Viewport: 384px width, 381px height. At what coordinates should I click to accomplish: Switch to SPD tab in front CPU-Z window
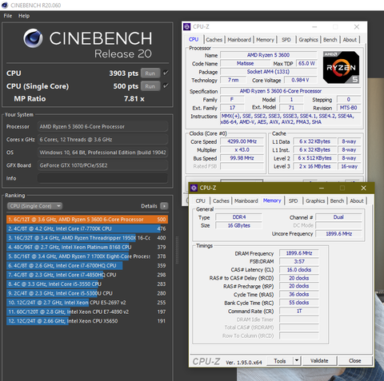(x=293, y=200)
